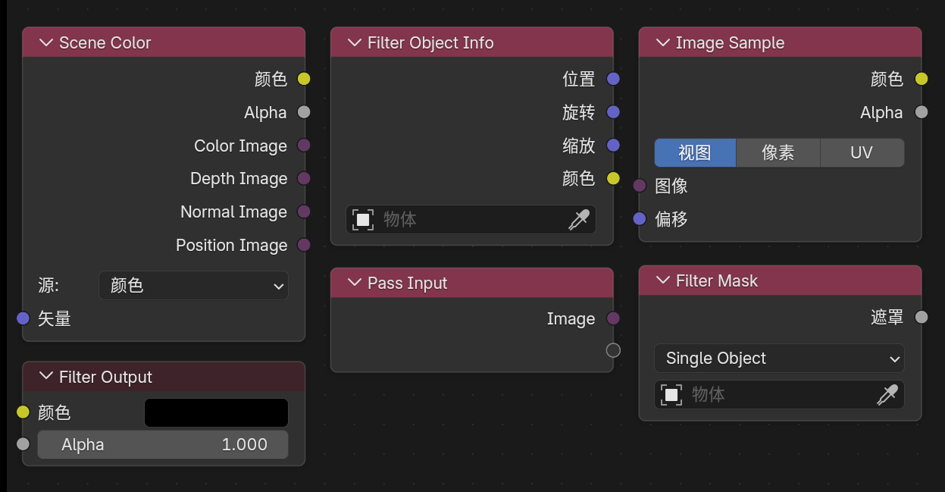Click the 图像 input socket of Image Sample

pyautogui.click(x=640, y=186)
